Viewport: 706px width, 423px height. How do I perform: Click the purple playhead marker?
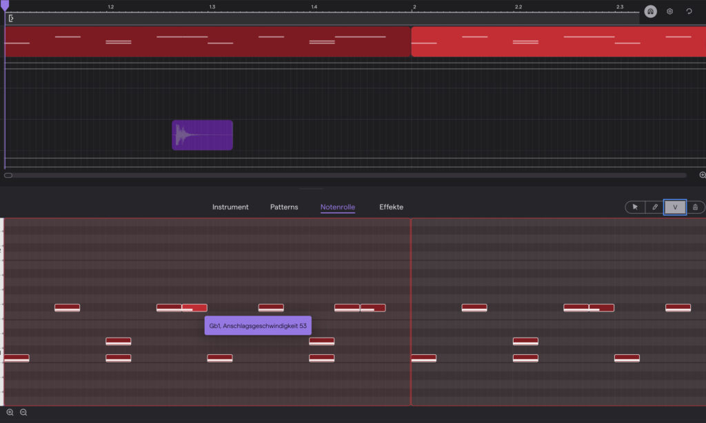(x=5, y=6)
